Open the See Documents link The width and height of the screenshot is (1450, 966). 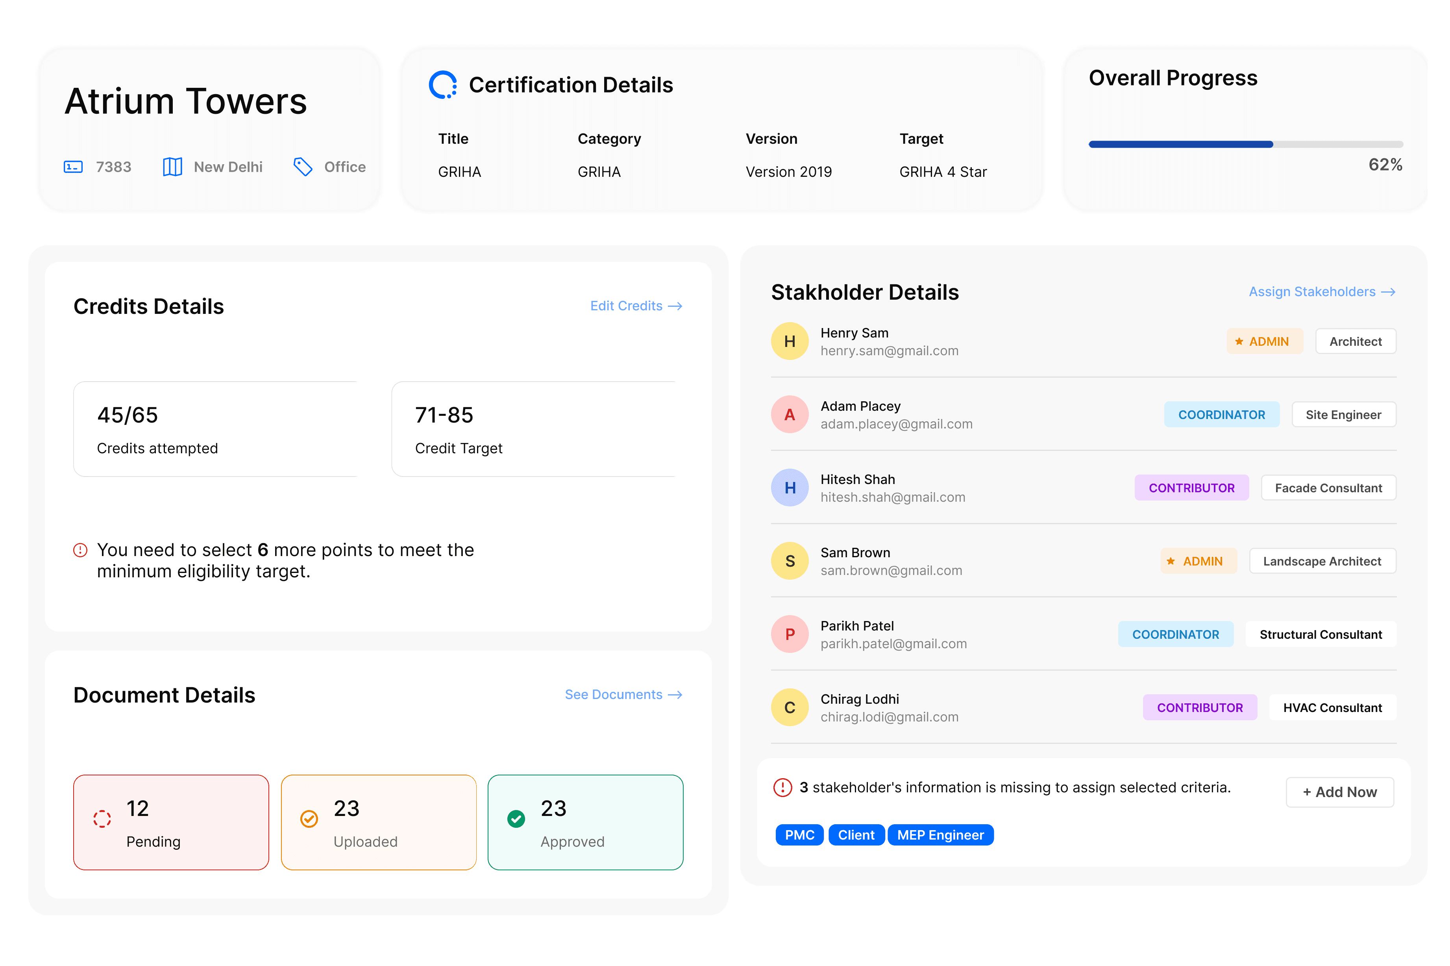623,695
